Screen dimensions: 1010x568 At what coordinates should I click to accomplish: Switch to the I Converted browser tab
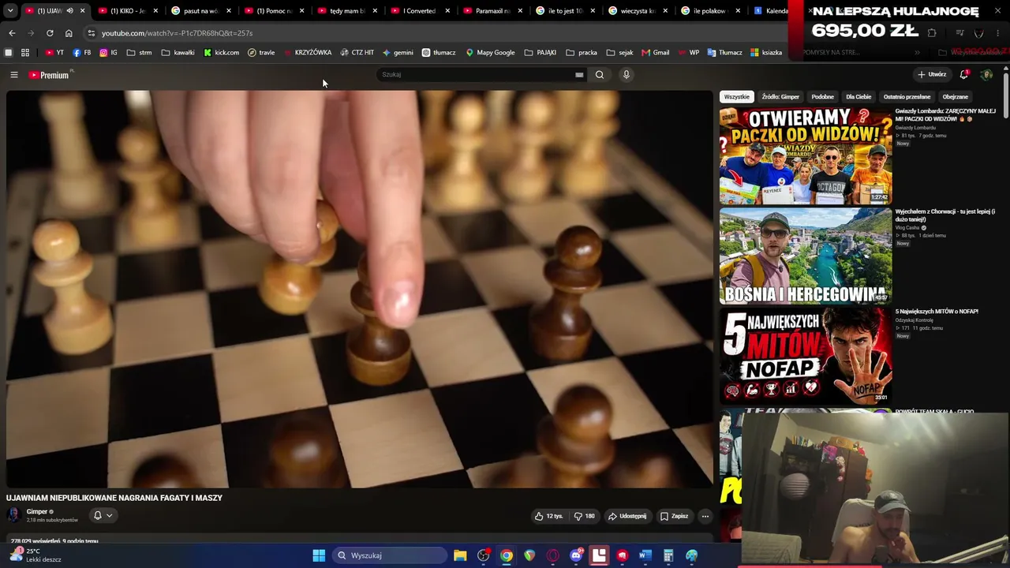click(x=419, y=11)
